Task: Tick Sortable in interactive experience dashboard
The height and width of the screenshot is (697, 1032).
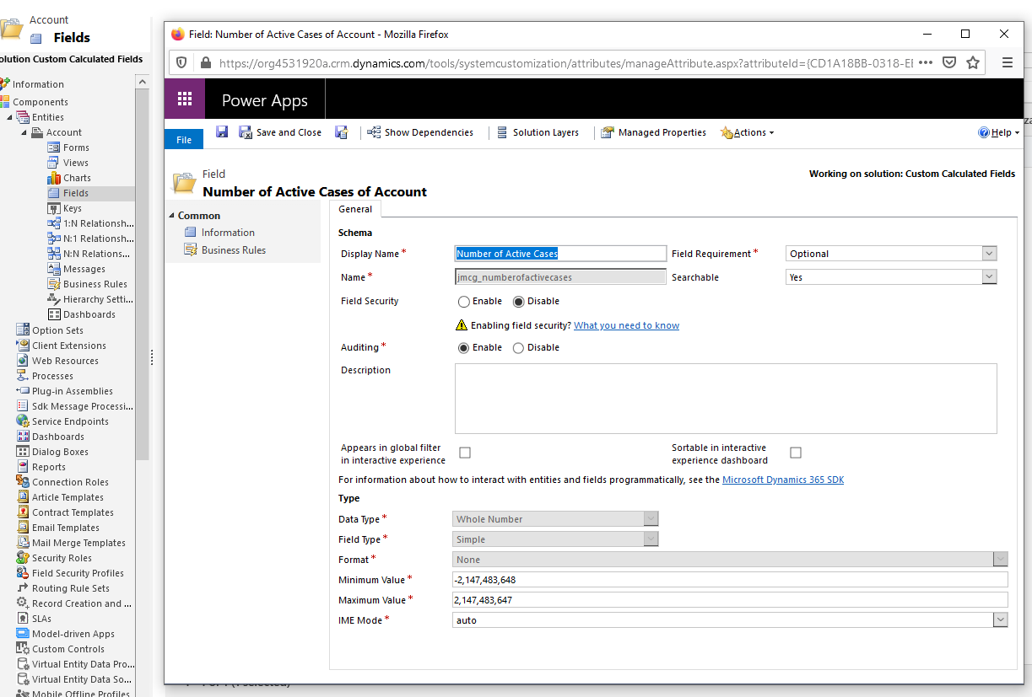Action: (x=796, y=453)
